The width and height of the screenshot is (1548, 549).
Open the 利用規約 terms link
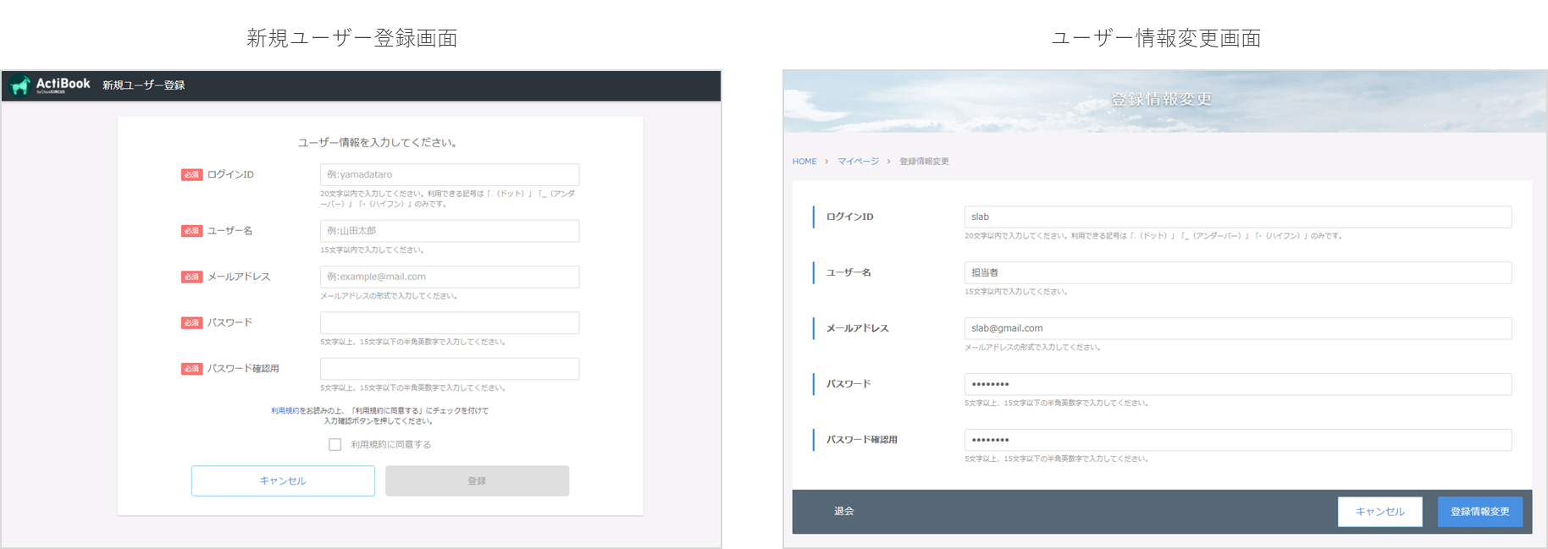[285, 410]
